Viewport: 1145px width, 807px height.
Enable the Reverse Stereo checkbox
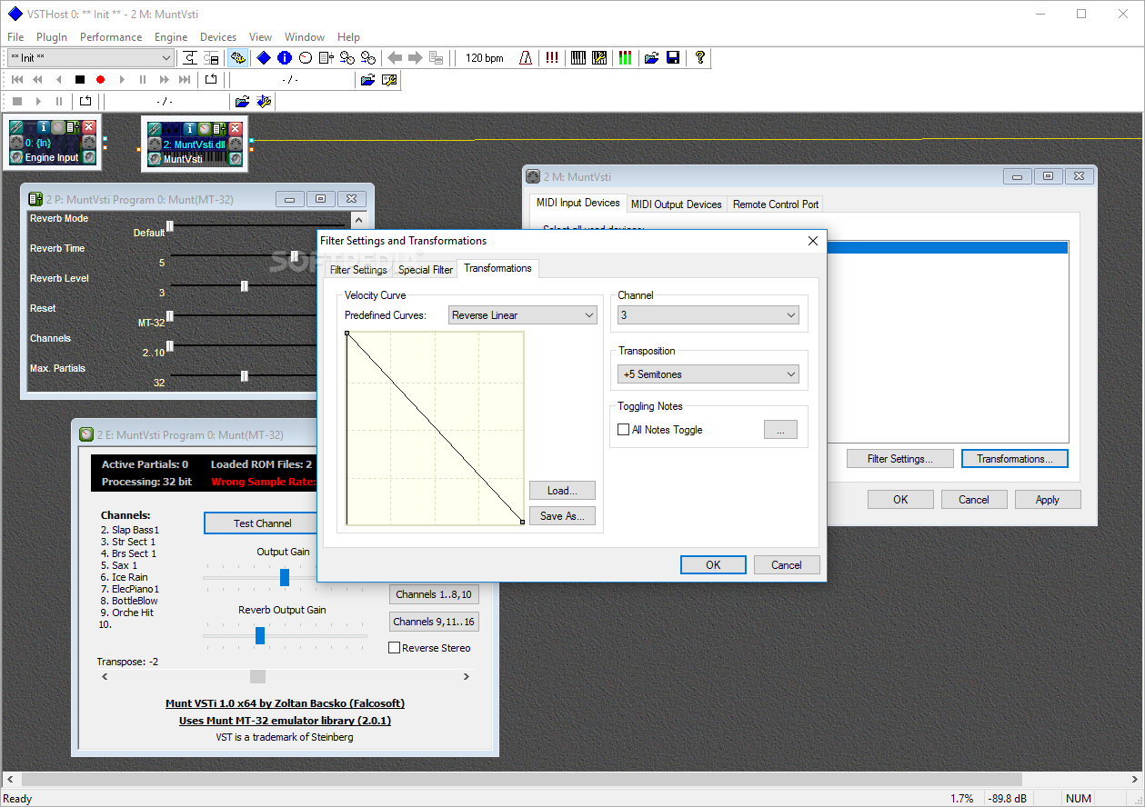[394, 648]
